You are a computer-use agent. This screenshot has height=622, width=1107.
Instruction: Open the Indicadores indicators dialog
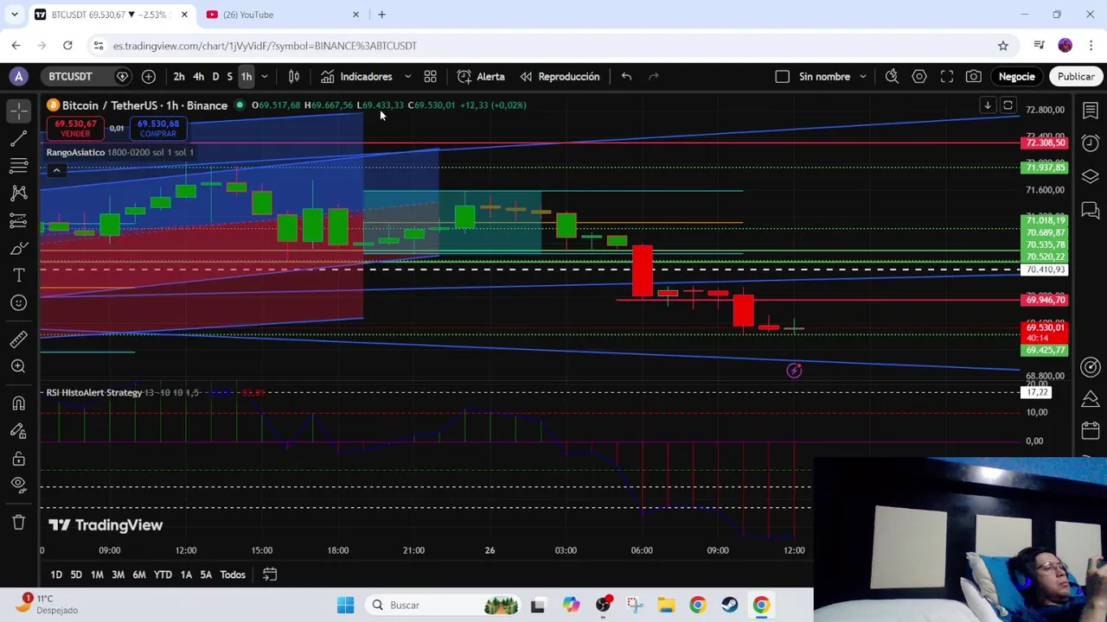point(355,77)
